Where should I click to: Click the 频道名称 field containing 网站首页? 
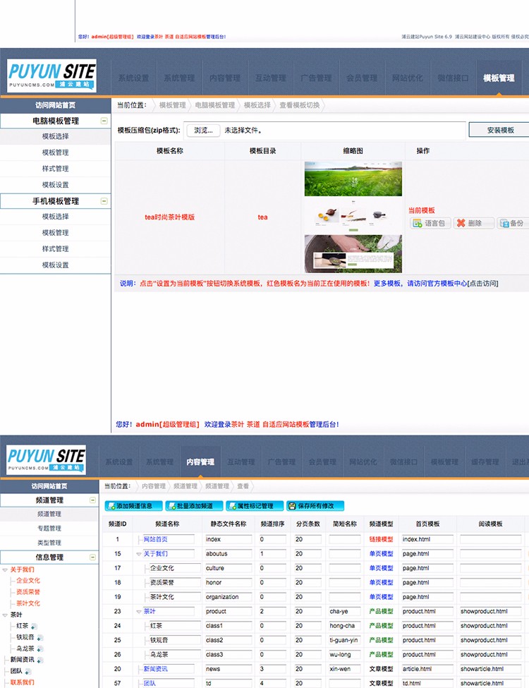pyautogui.click(x=169, y=539)
